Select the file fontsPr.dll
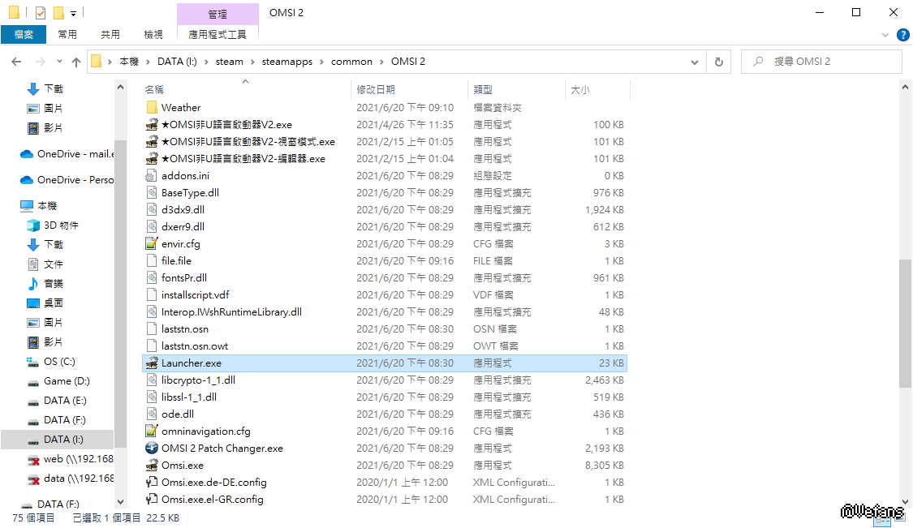 [184, 277]
